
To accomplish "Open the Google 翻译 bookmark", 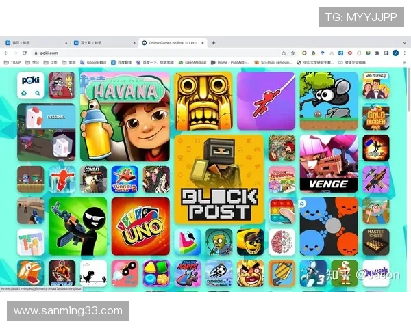I will pyautogui.click(x=93, y=62).
